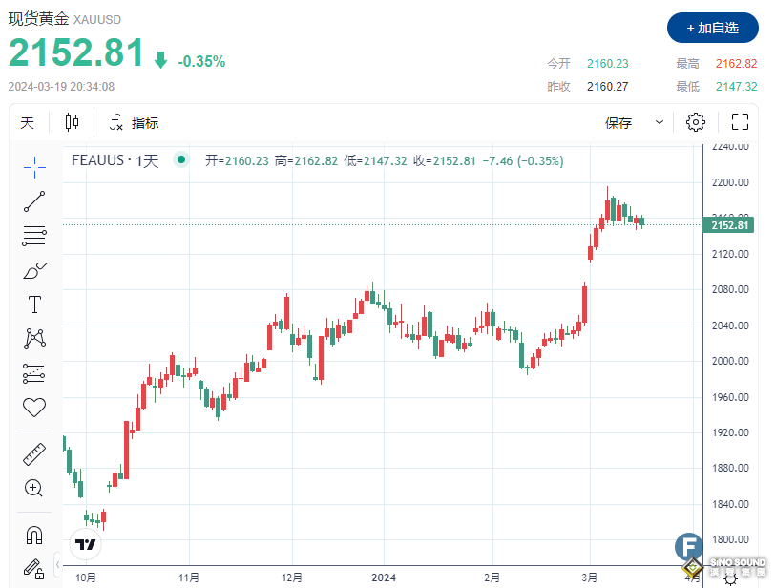This screenshot has height=588, width=775.
Task: Open chart settings gear icon
Action: (696, 122)
